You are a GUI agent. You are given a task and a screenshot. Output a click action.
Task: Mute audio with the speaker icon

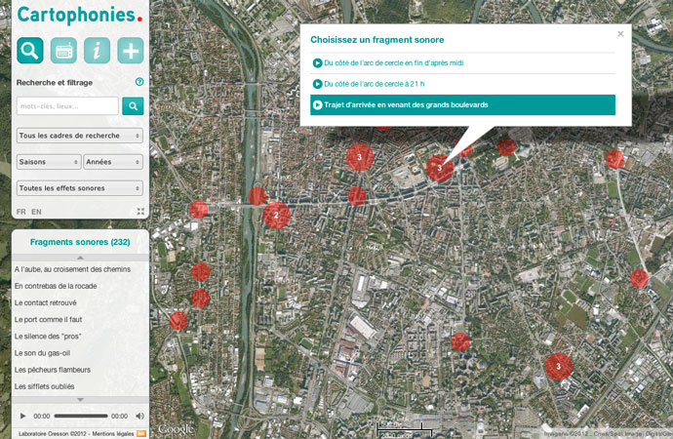[x=139, y=416]
